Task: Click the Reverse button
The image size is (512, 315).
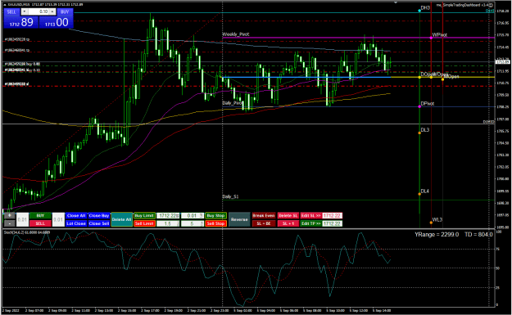Action: pyautogui.click(x=239, y=219)
